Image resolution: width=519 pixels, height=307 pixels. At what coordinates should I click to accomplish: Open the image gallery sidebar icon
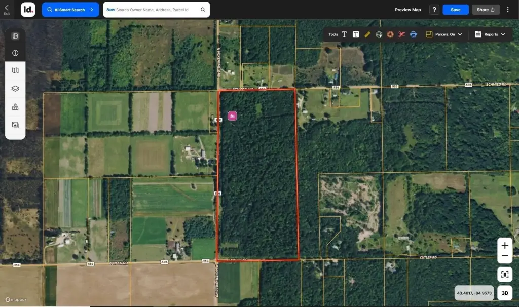(15, 125)
